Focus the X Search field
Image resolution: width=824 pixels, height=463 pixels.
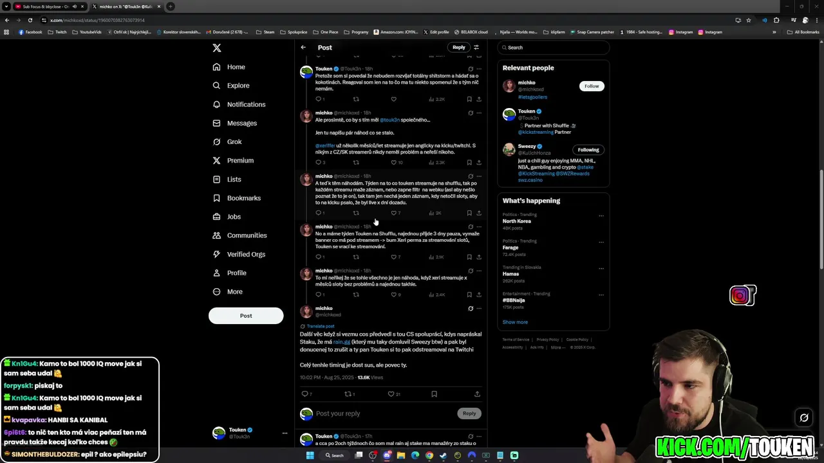(554, 48)
